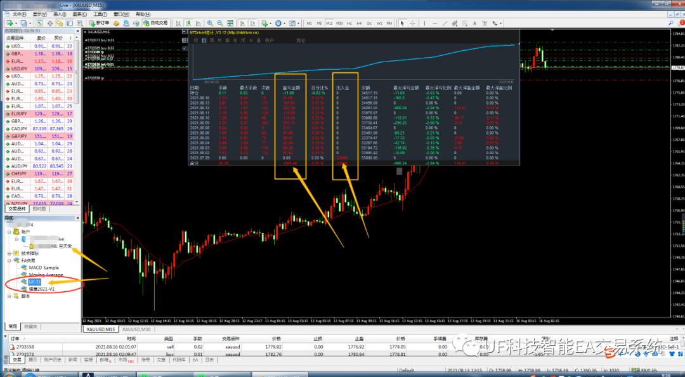
Task: Open the 即时图 tab in Market Watch
Action: (39, 209)
